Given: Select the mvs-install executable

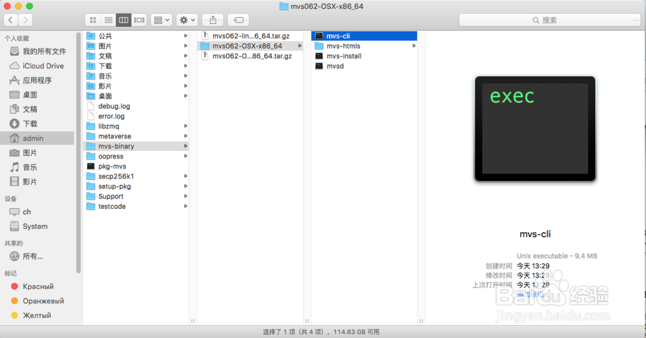Looking at the screenshot, I should point(364,56).
